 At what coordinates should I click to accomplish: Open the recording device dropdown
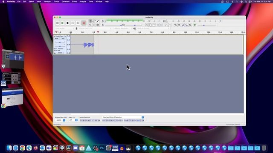coord(95,28)
